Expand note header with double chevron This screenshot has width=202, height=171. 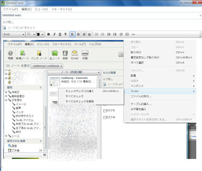click(200, 16)
